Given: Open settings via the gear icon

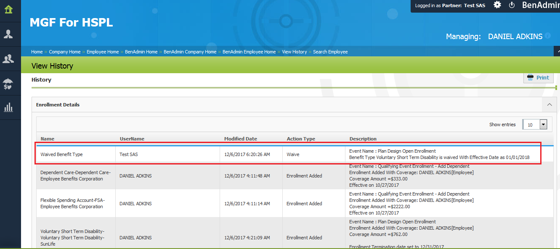Looking at the screenshot, I should [497, 5].
